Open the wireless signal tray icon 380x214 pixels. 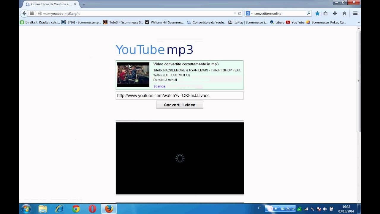click(306, 209)
